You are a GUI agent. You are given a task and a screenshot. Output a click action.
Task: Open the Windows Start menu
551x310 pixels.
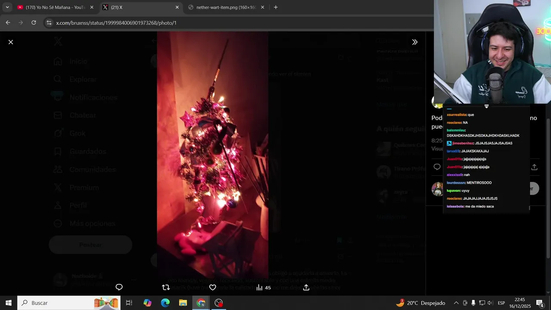[x=8, y=303]
